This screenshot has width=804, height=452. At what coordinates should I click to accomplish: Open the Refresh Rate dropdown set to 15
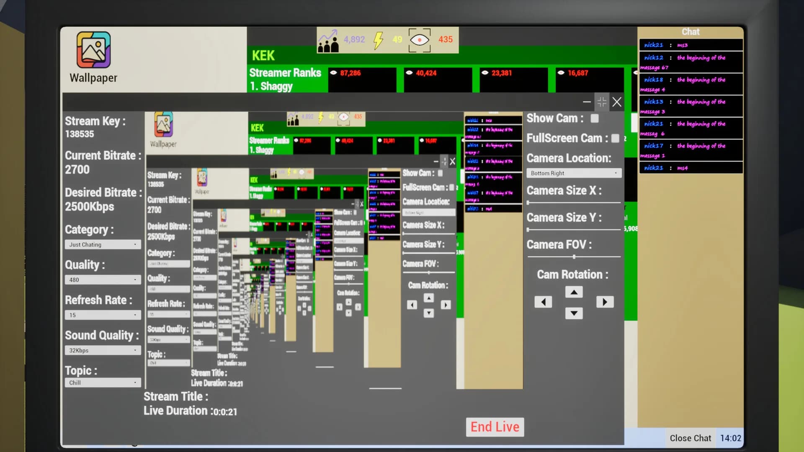click(103, 315)
